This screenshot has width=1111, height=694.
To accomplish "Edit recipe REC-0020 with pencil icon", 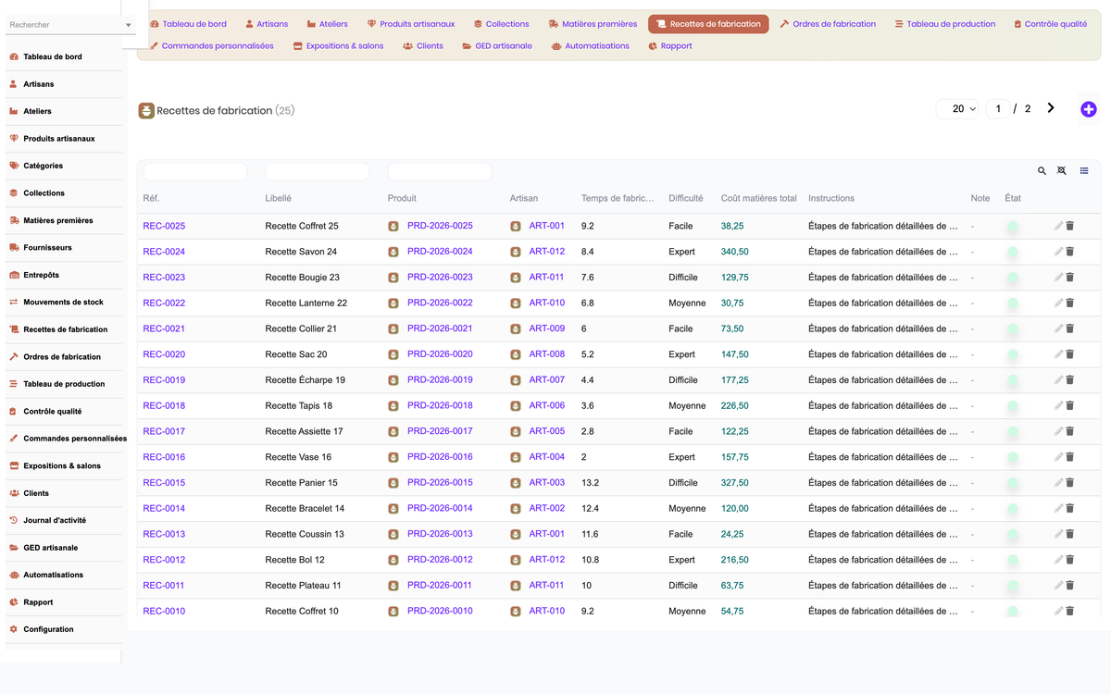I will coord(1058,354).
